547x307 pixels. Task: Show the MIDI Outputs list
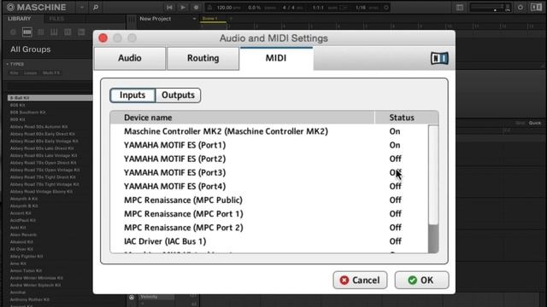178,95
